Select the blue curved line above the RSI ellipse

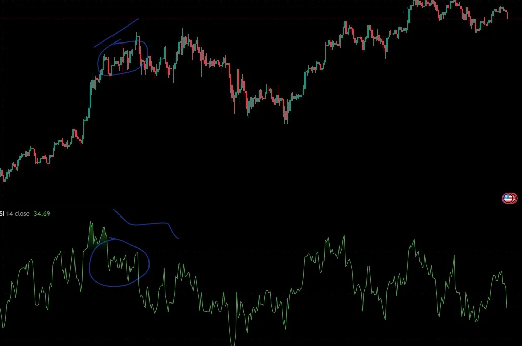145,224
